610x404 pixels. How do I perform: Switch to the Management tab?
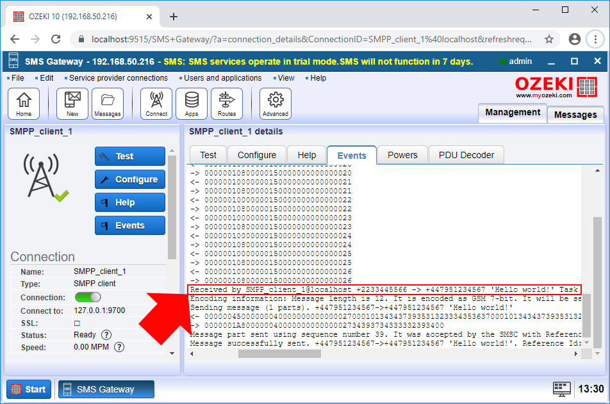(x=513, y=113)
